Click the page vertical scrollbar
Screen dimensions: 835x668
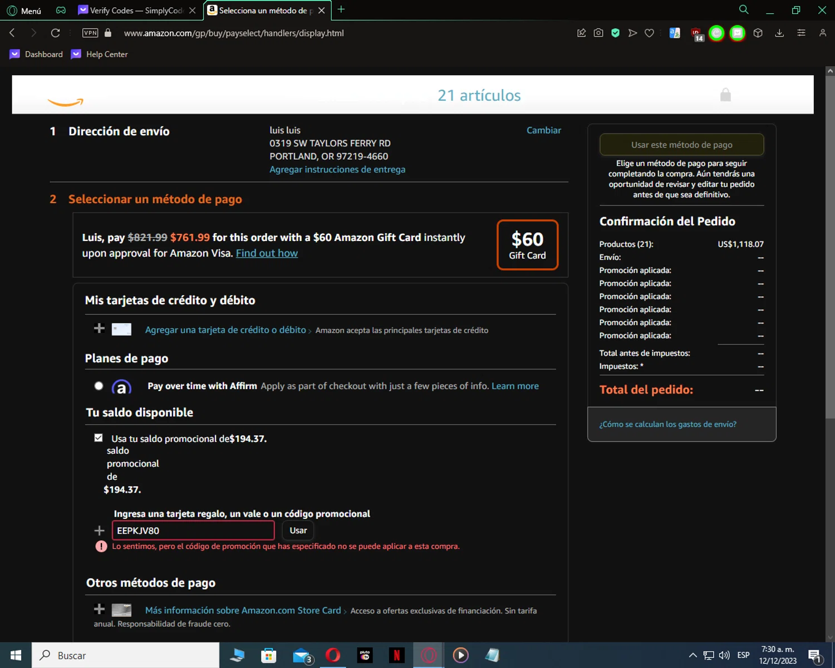tap(830, 248)
